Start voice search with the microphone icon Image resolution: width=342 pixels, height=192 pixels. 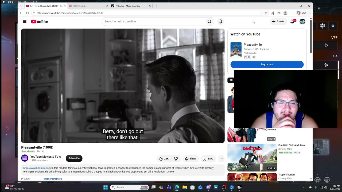tap(221, 21)
